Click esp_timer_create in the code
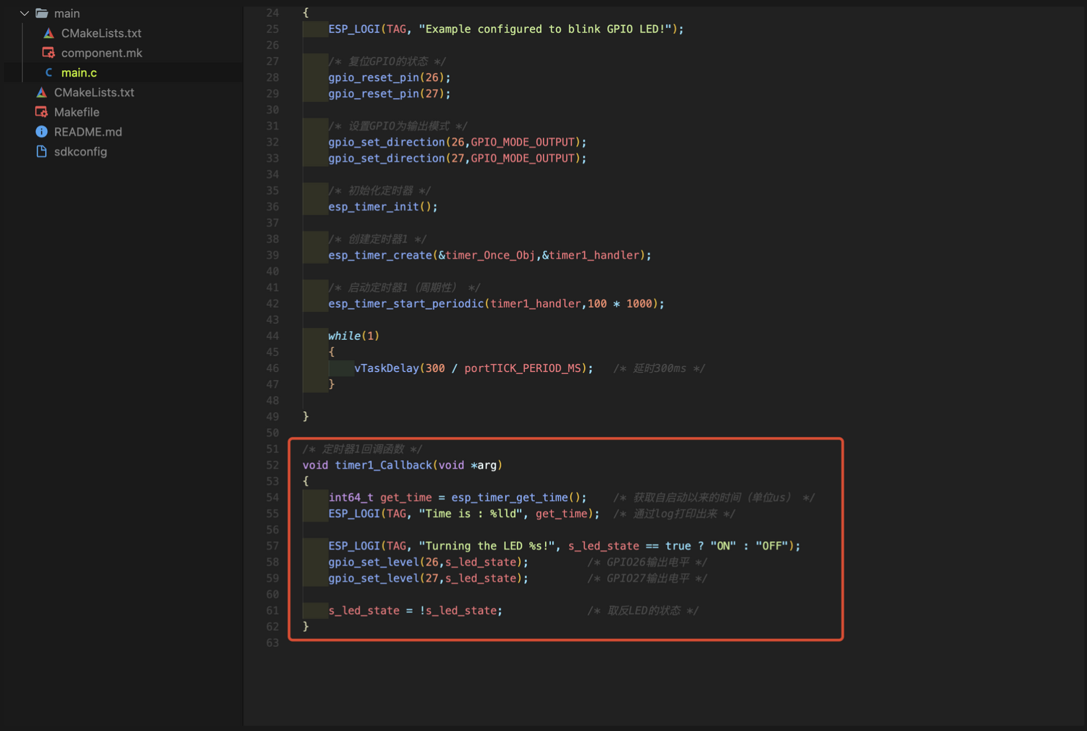 380,255
